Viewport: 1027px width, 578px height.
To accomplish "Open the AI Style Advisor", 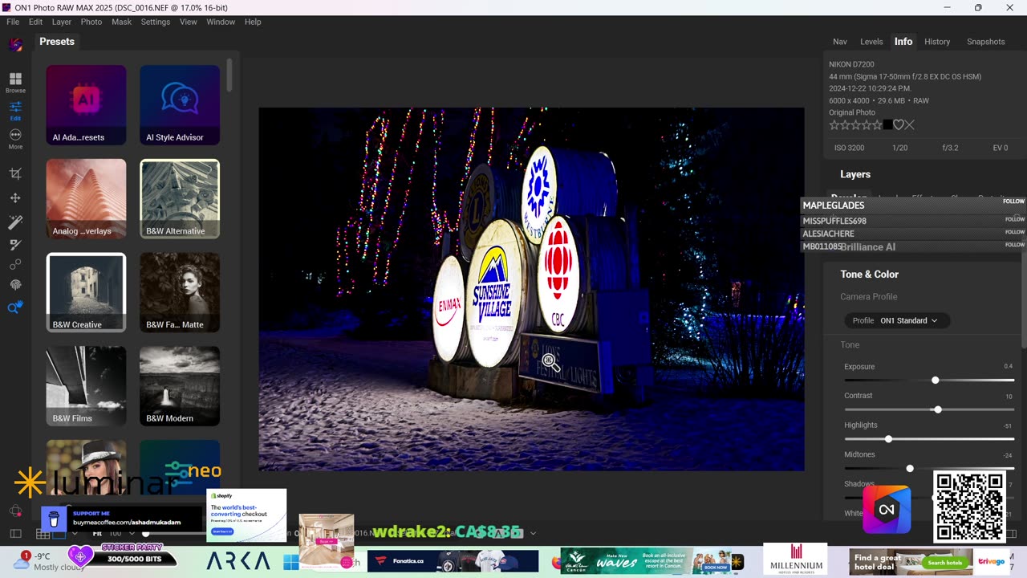I will pyautogui.click(x=180, y=105).
